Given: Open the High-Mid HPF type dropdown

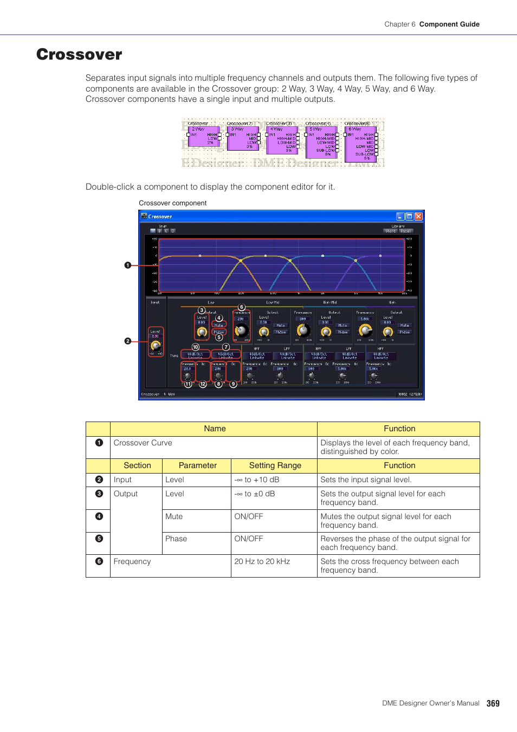Looking at the screenshot, I should tap(319, 355).
